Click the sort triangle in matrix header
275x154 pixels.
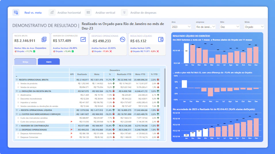pyautogui.click(x=16, y=76)
